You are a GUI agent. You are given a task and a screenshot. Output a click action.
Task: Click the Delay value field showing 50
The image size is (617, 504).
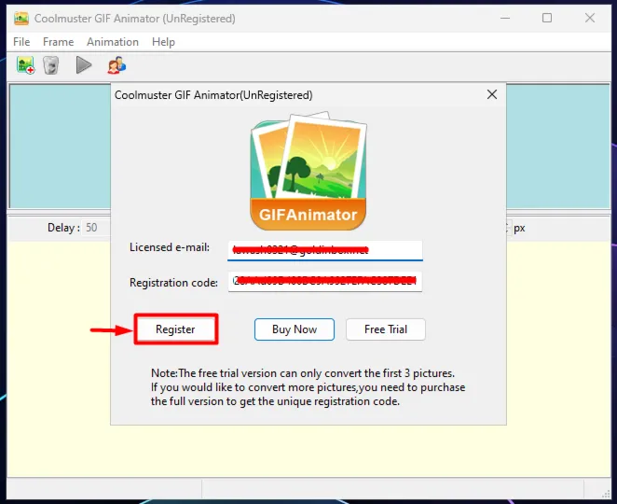[96, 228]
